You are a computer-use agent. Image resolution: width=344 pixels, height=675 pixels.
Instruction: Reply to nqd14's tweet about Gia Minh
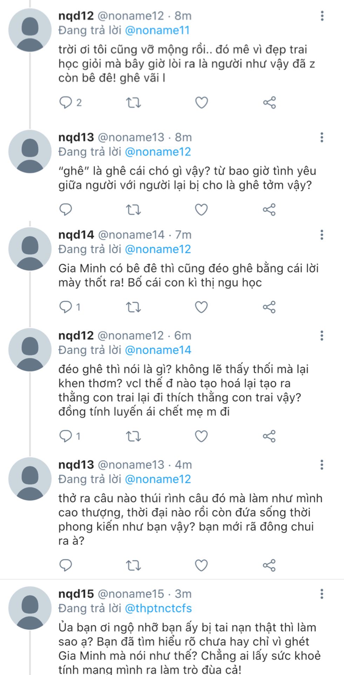point(66,307)
